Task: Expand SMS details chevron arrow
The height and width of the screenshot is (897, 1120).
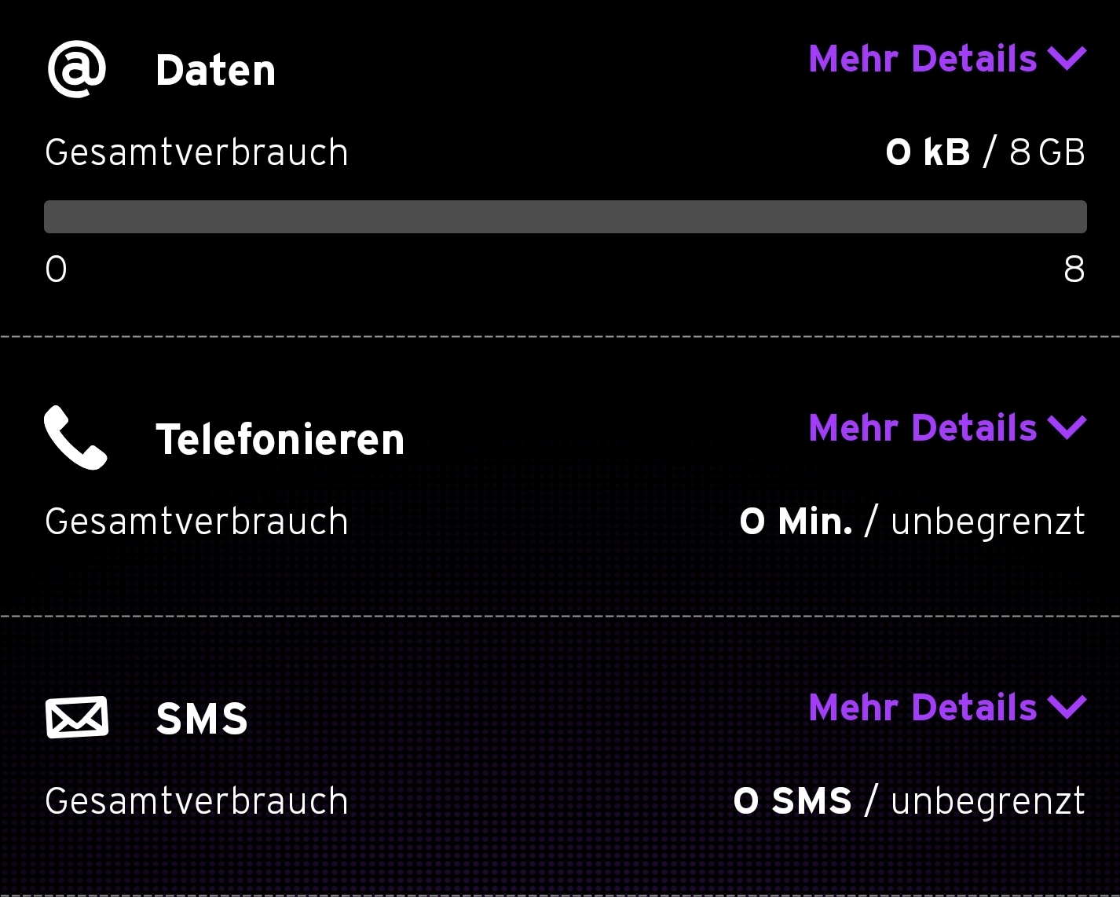Action: click(1067, 707)
